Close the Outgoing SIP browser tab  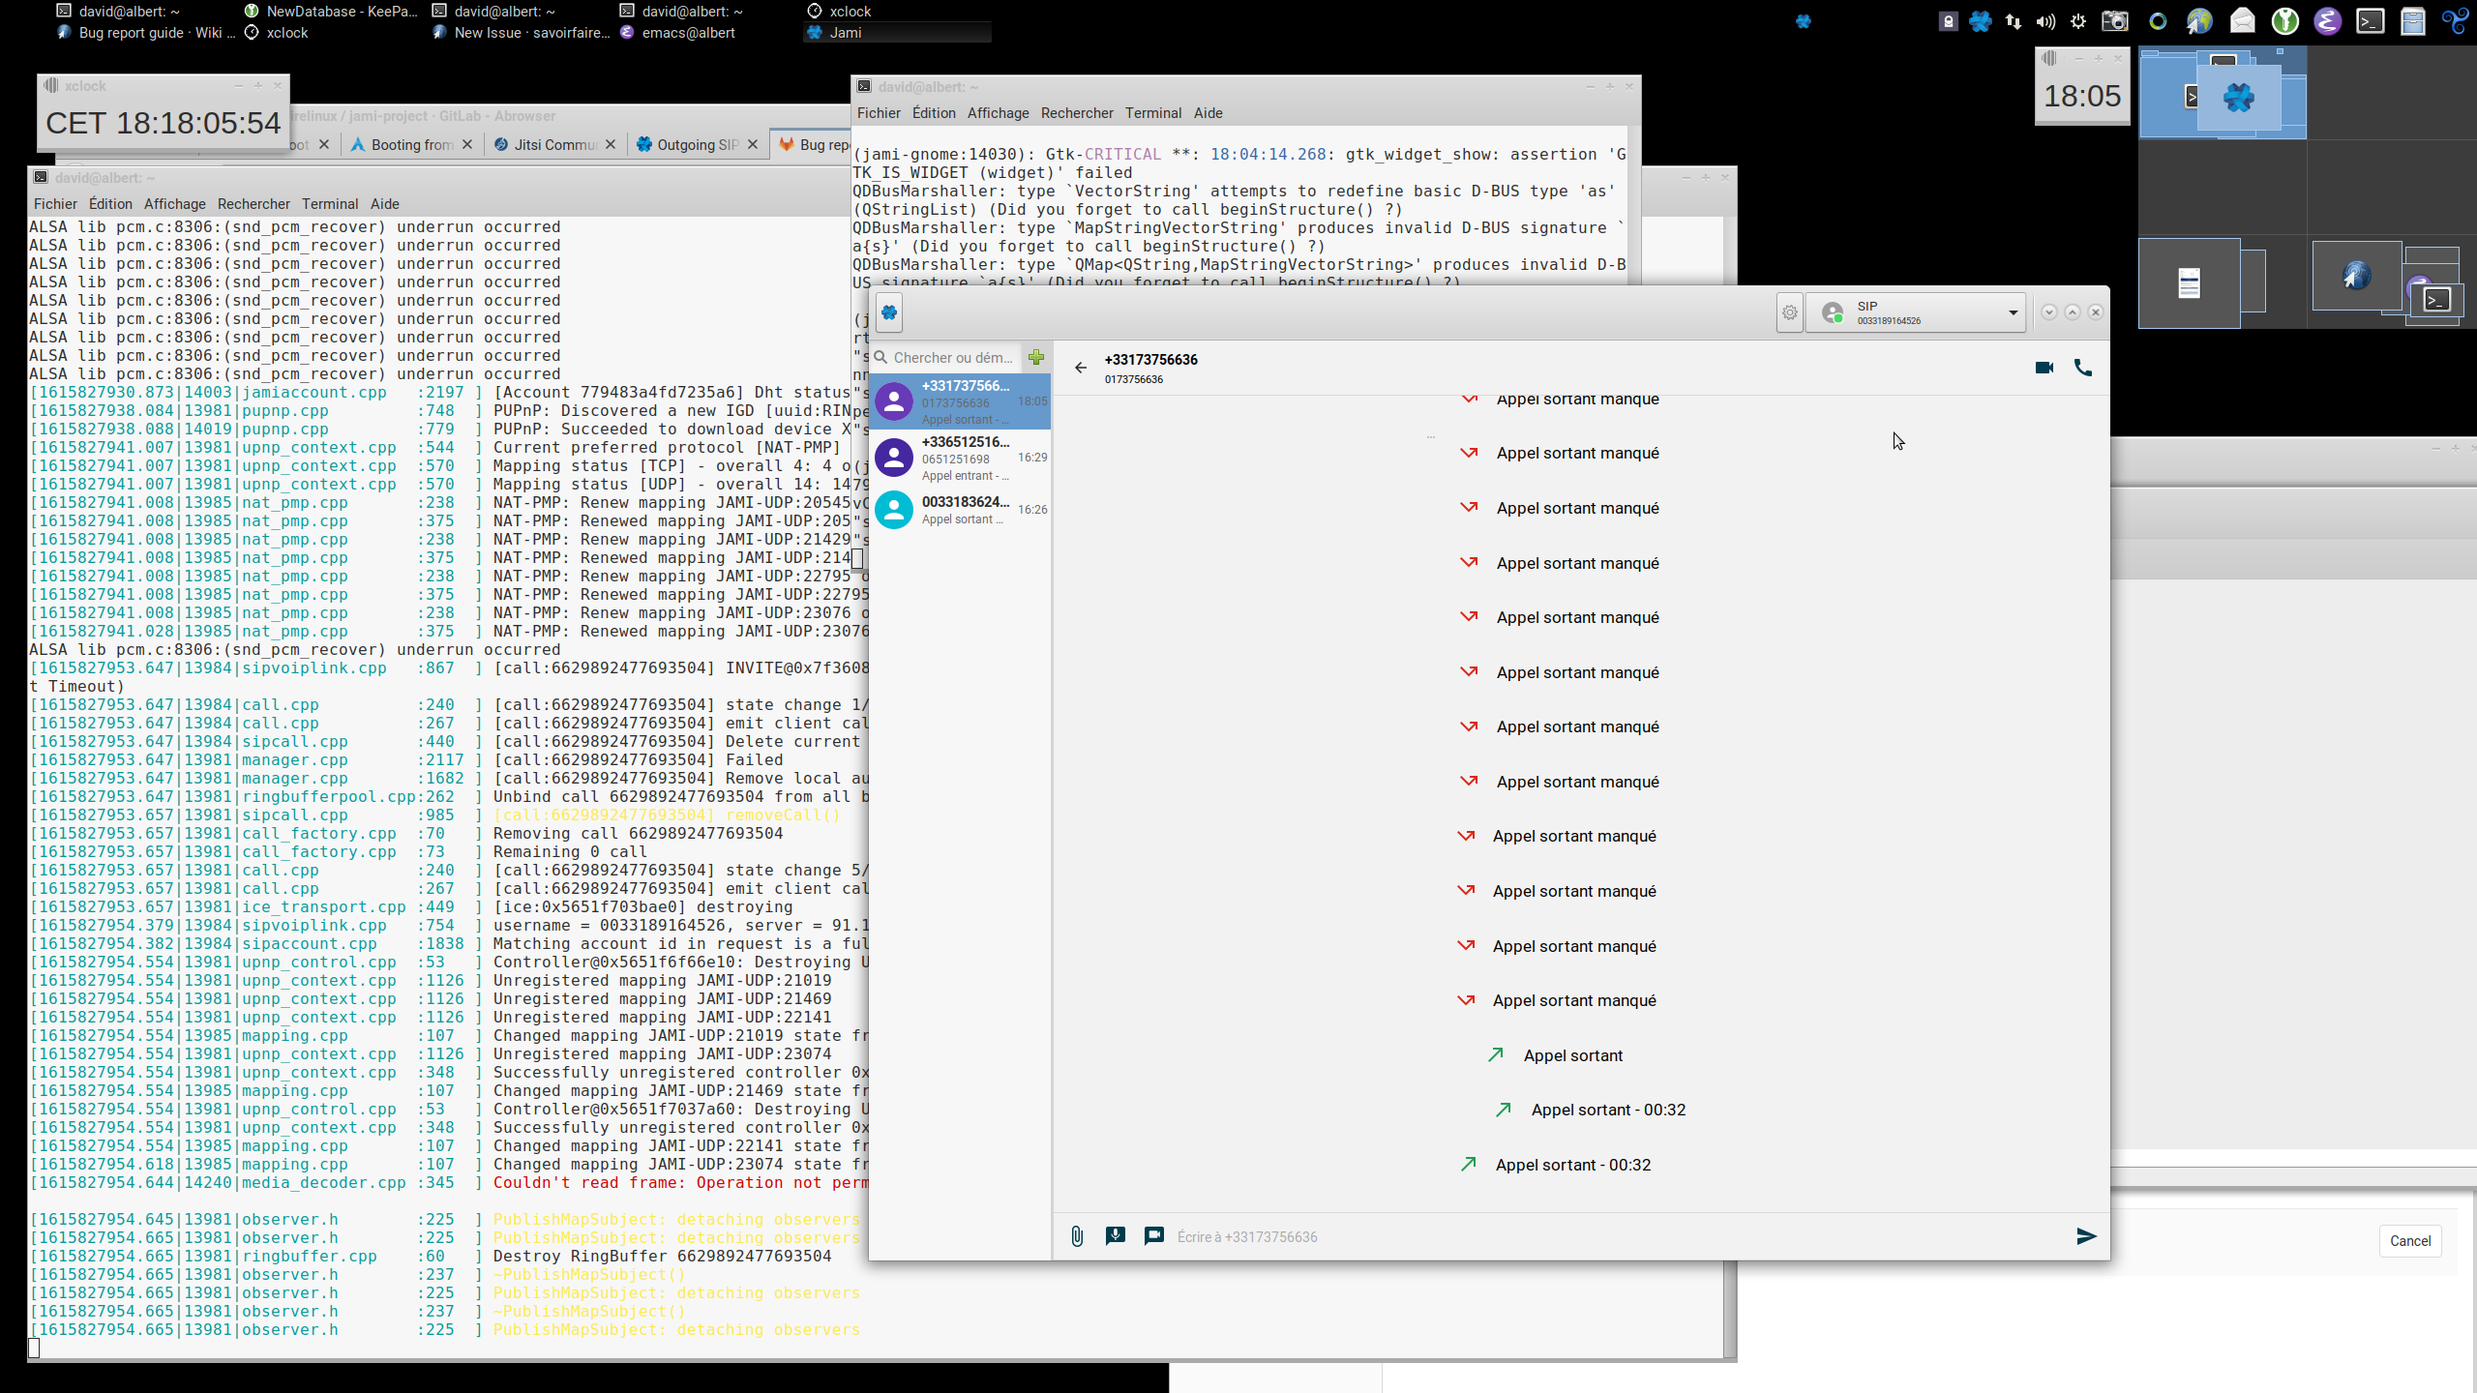[x=753, y=144]
